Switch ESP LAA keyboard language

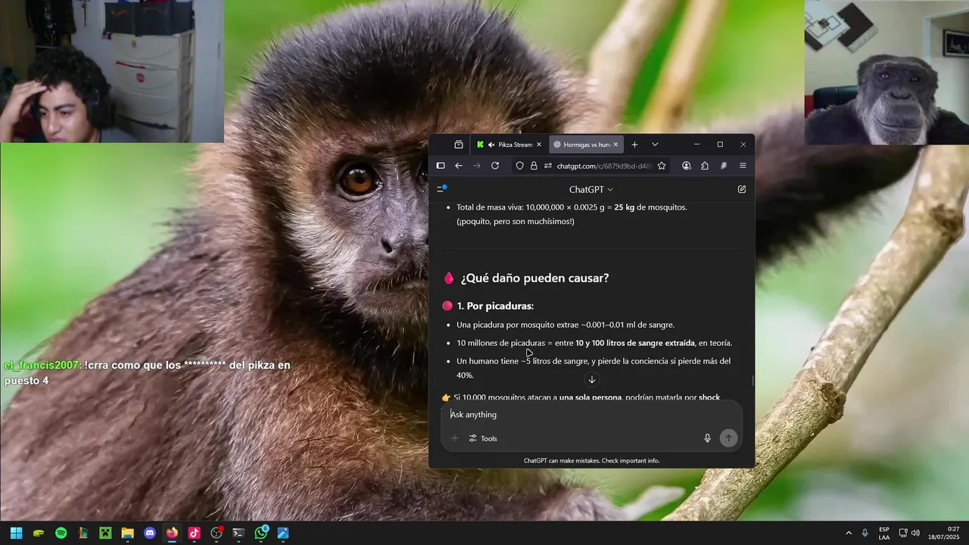(x=884, y=533)
